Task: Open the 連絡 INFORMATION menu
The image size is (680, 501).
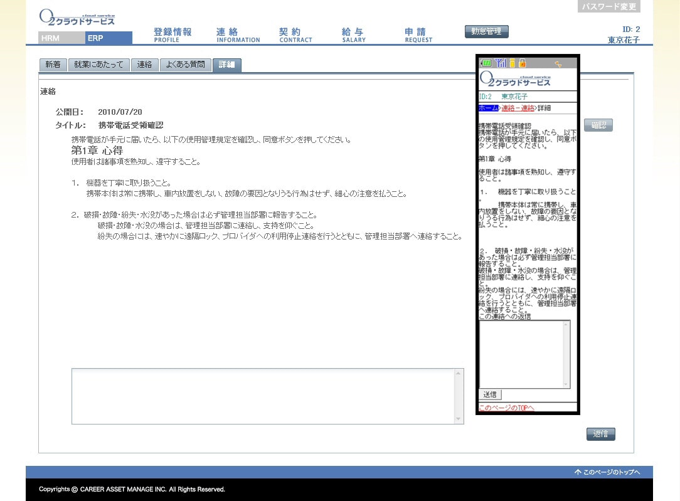Action: tap(238, 35)
